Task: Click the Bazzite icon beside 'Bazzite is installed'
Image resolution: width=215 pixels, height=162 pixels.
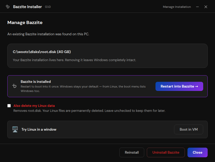Action: point(14,86)
